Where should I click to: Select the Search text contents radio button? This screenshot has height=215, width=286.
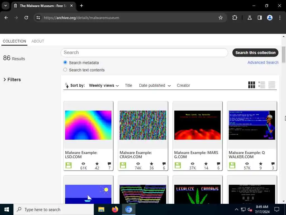pyautogui.click(x=65, y=70)
